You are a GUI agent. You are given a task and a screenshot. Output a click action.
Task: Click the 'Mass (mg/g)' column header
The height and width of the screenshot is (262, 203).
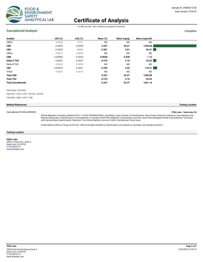[x=123, y=39]
